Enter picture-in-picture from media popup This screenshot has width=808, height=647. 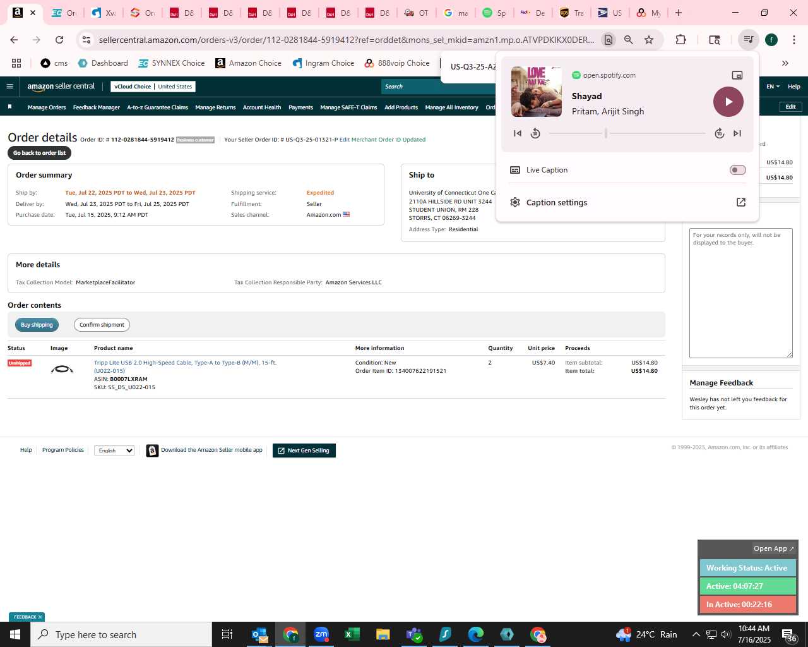(x=737, y=75)
